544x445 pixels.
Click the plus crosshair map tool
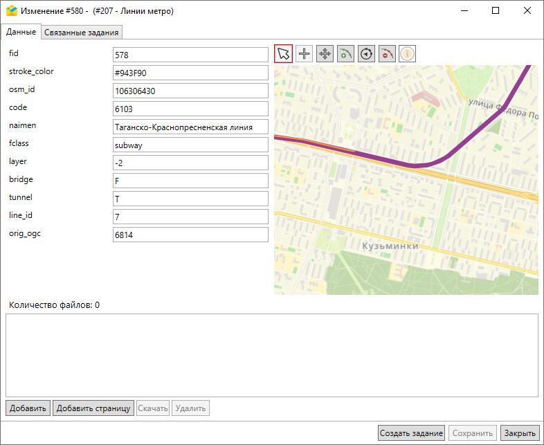click(x=305, y=54)
